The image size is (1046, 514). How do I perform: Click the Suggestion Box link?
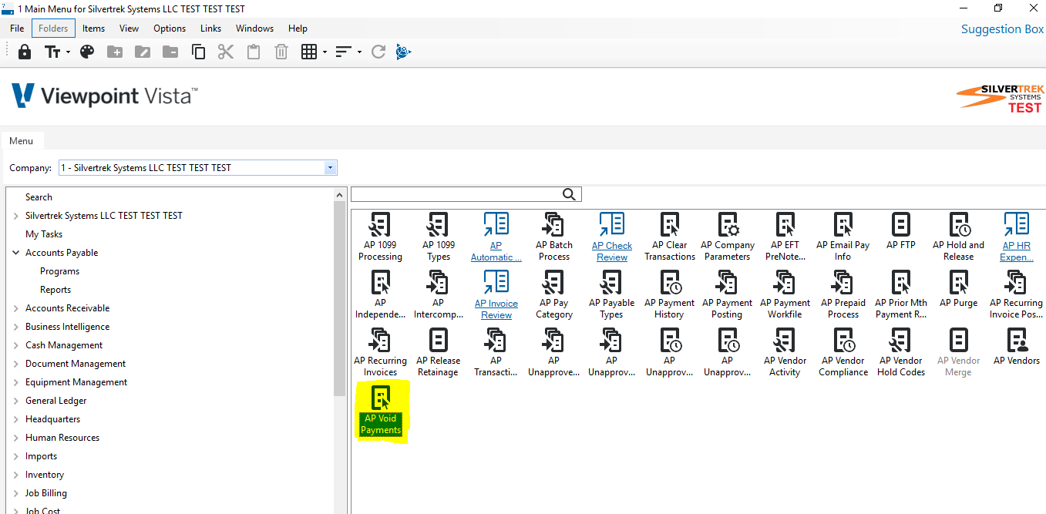coord(1002,29)
